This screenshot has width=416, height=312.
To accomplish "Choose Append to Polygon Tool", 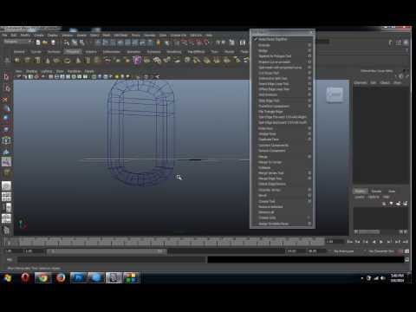I will click(x=275, y=56).
